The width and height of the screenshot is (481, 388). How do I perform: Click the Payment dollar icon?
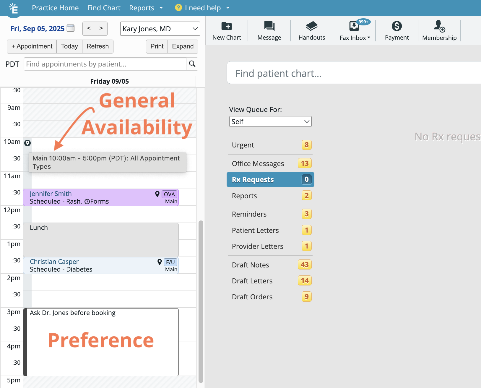click(396, 26)
